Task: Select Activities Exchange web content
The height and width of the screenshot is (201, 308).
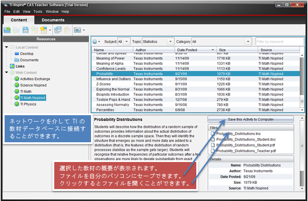Action: coord(35,79)
